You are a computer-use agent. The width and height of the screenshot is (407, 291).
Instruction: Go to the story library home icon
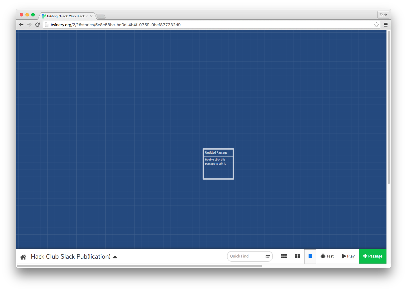(23, 257)
